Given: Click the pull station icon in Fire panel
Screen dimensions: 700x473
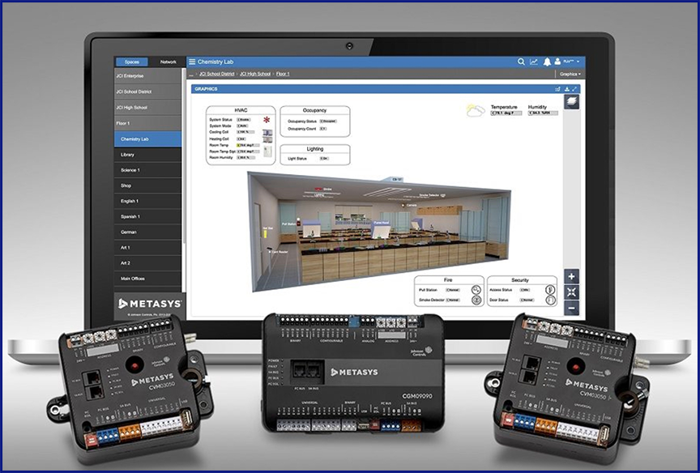Looking at the screenshot, I should pos(476,289).
